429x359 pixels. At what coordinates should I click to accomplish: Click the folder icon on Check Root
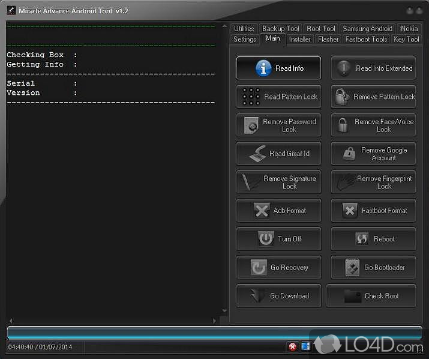(x=353, y=296)
